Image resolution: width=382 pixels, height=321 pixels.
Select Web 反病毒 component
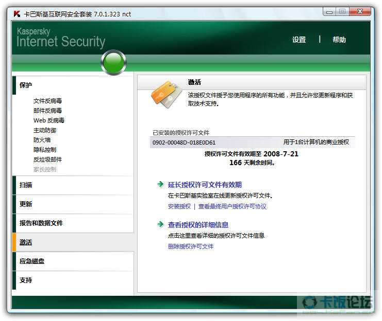[x=49, y=120]
